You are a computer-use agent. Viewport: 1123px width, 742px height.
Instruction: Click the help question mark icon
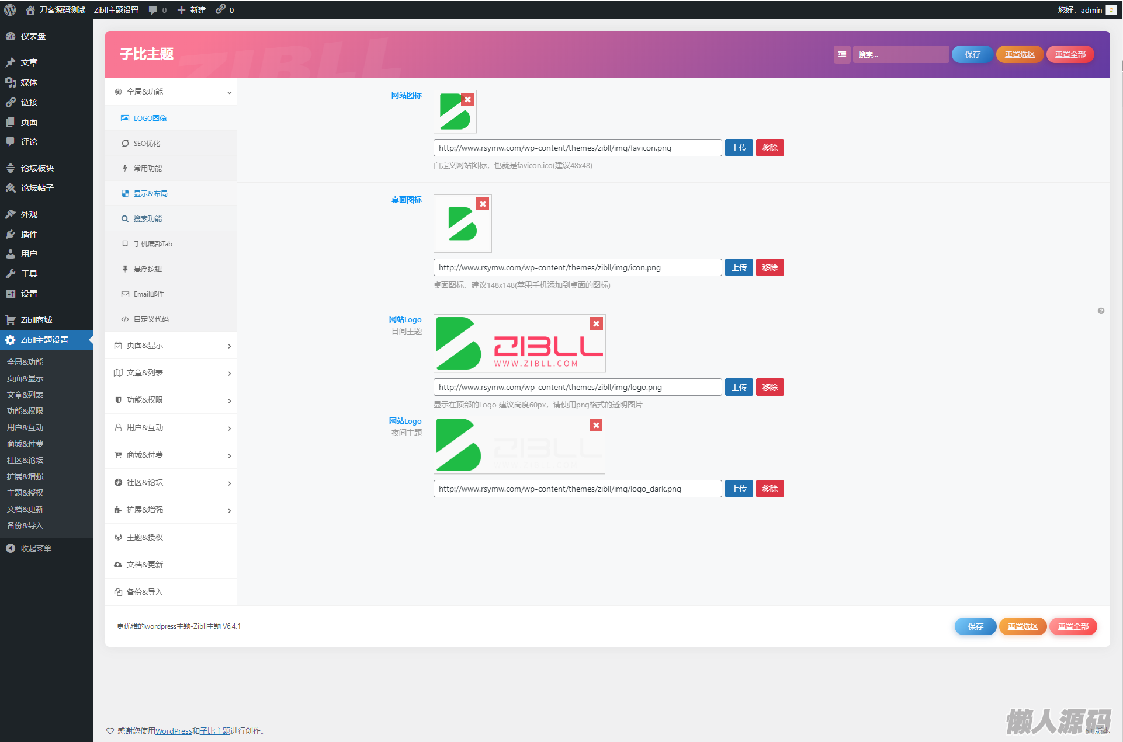tap(1101, 311)
